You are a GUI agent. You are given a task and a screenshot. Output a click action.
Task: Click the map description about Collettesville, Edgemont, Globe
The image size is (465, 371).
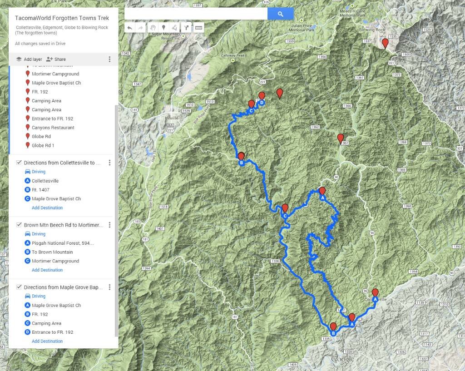pos(62,30)
